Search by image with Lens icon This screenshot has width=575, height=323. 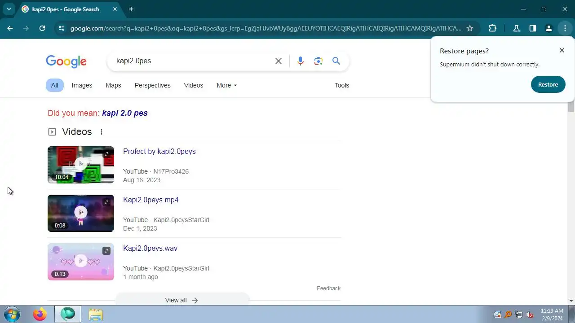click(x=318, y=61)
